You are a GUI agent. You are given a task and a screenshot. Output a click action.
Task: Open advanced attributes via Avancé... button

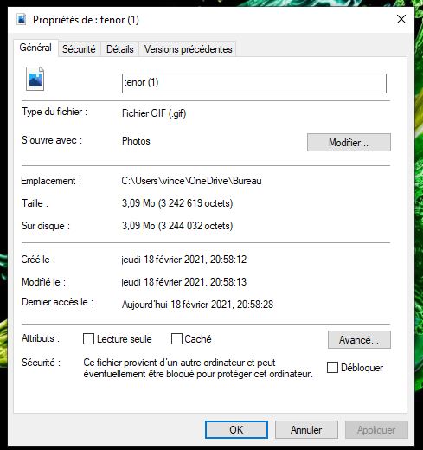pyautogui.click(x=359, y=340)
